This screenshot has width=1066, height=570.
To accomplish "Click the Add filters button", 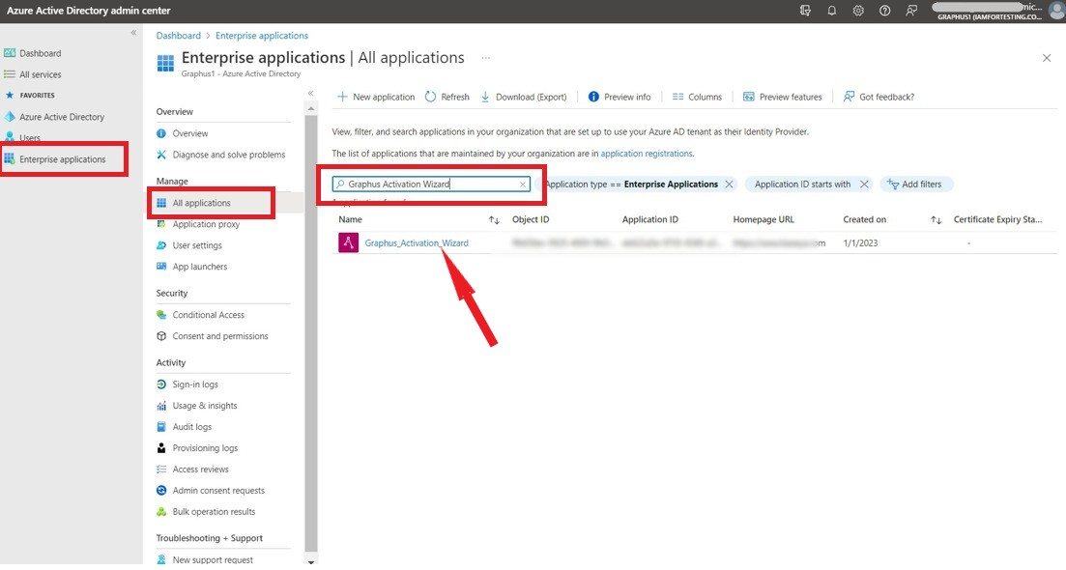I will [916, 185].
